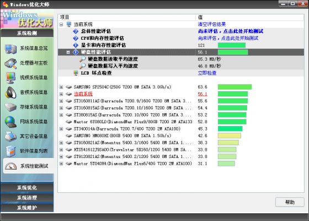Click the Maxtor 6Y080L0 drive icon
This screenshot has height=221, width=309.
click(x=69, y=122)
